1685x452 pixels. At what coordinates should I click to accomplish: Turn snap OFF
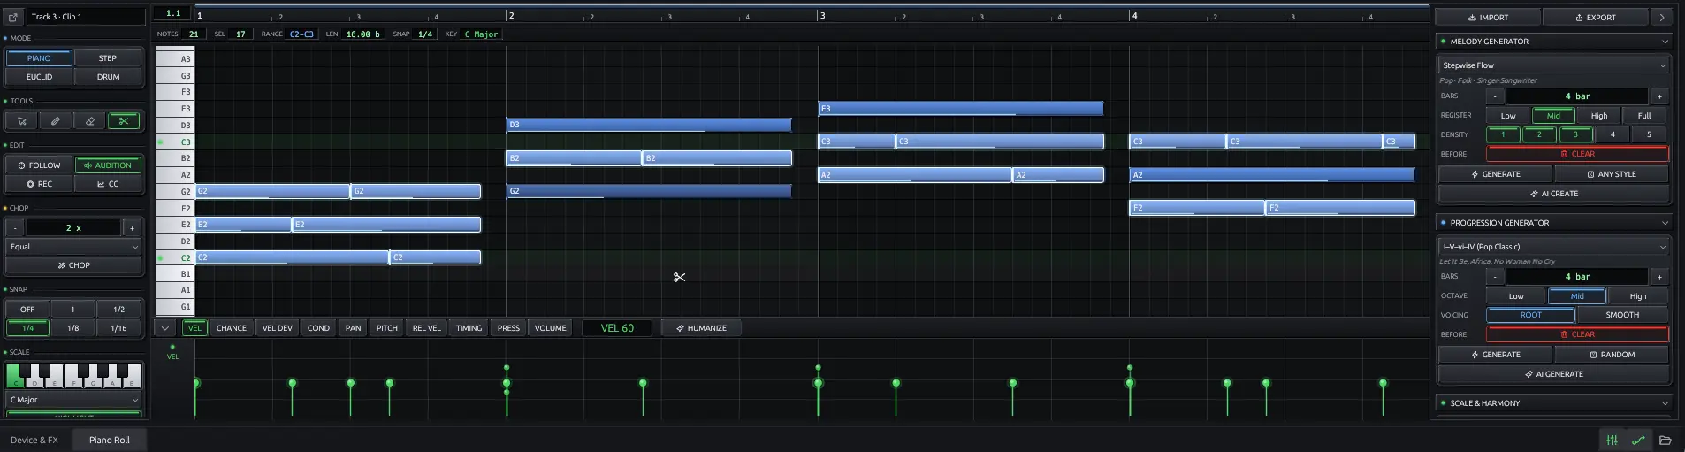coord(27,310)
